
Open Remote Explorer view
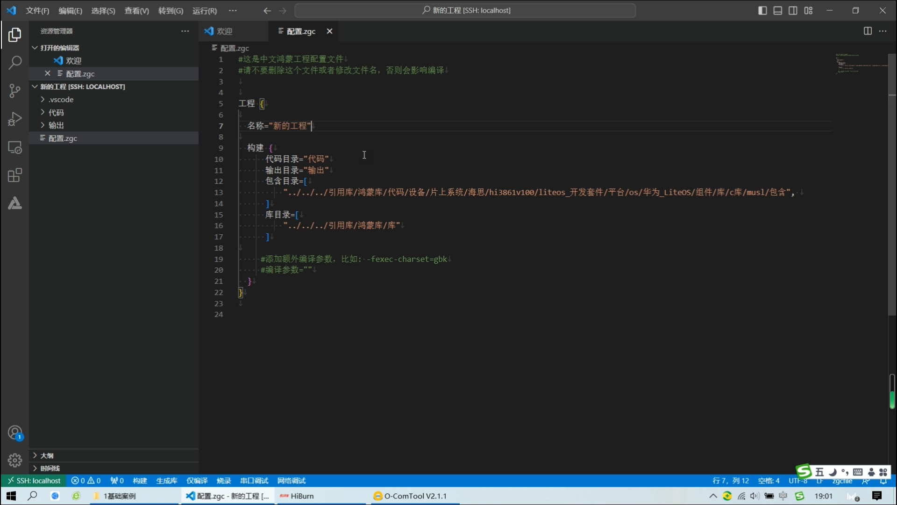click(x=15, y=147)
